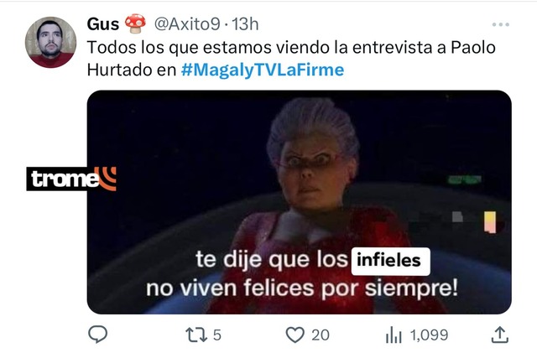This screenshot has height=358, width=537.
Task: Click the retweet count 5
Action: pos(217,335)
